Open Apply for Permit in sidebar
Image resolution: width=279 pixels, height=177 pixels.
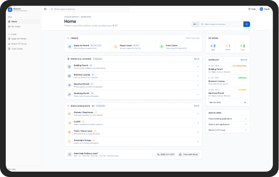click(x=24, y=39)
